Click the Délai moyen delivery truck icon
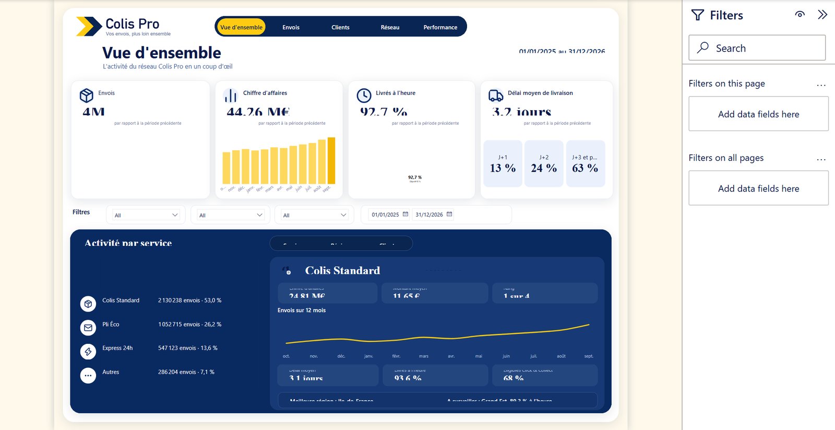 pos(496,95)
